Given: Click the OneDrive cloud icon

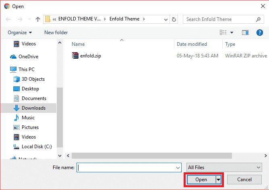Looking at the screenshot, I should 13,57.
